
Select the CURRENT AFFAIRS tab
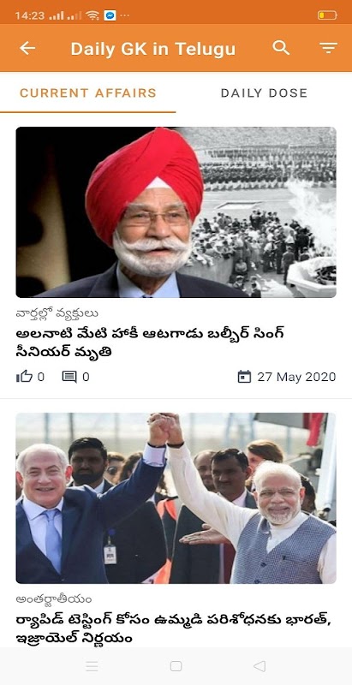87,93
